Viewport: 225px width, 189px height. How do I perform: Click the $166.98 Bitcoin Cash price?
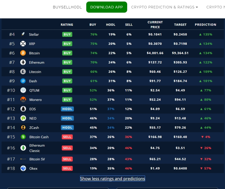155,137
